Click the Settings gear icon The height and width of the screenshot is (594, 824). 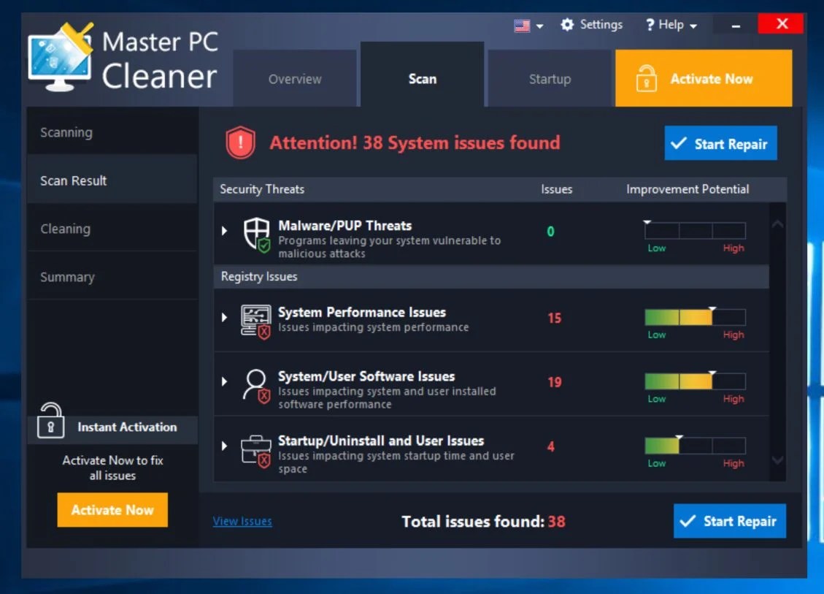pos(567,25)
